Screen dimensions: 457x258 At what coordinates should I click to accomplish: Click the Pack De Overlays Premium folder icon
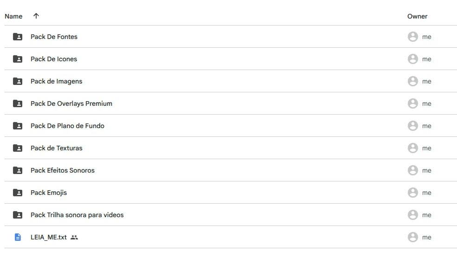coord(18,103)
